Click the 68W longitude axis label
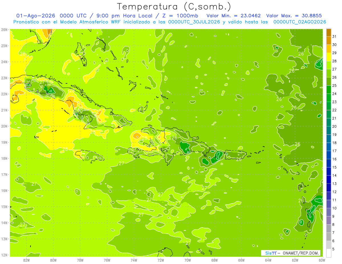Viewport: 342px width, 264px height. click(x=214, y=260)
